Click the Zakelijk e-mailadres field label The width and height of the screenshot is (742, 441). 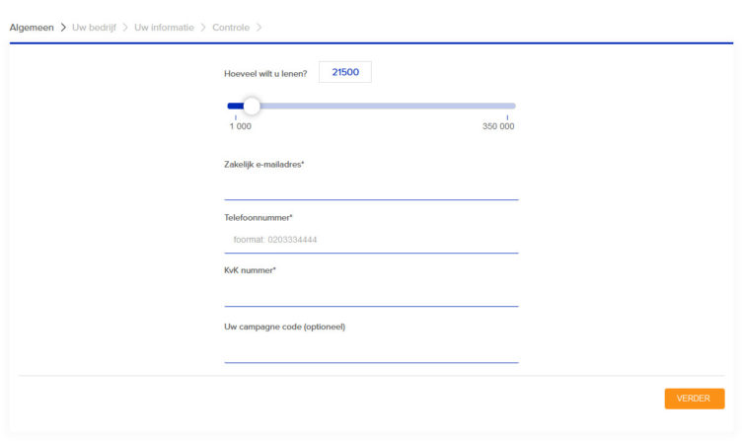click(264, 164)
